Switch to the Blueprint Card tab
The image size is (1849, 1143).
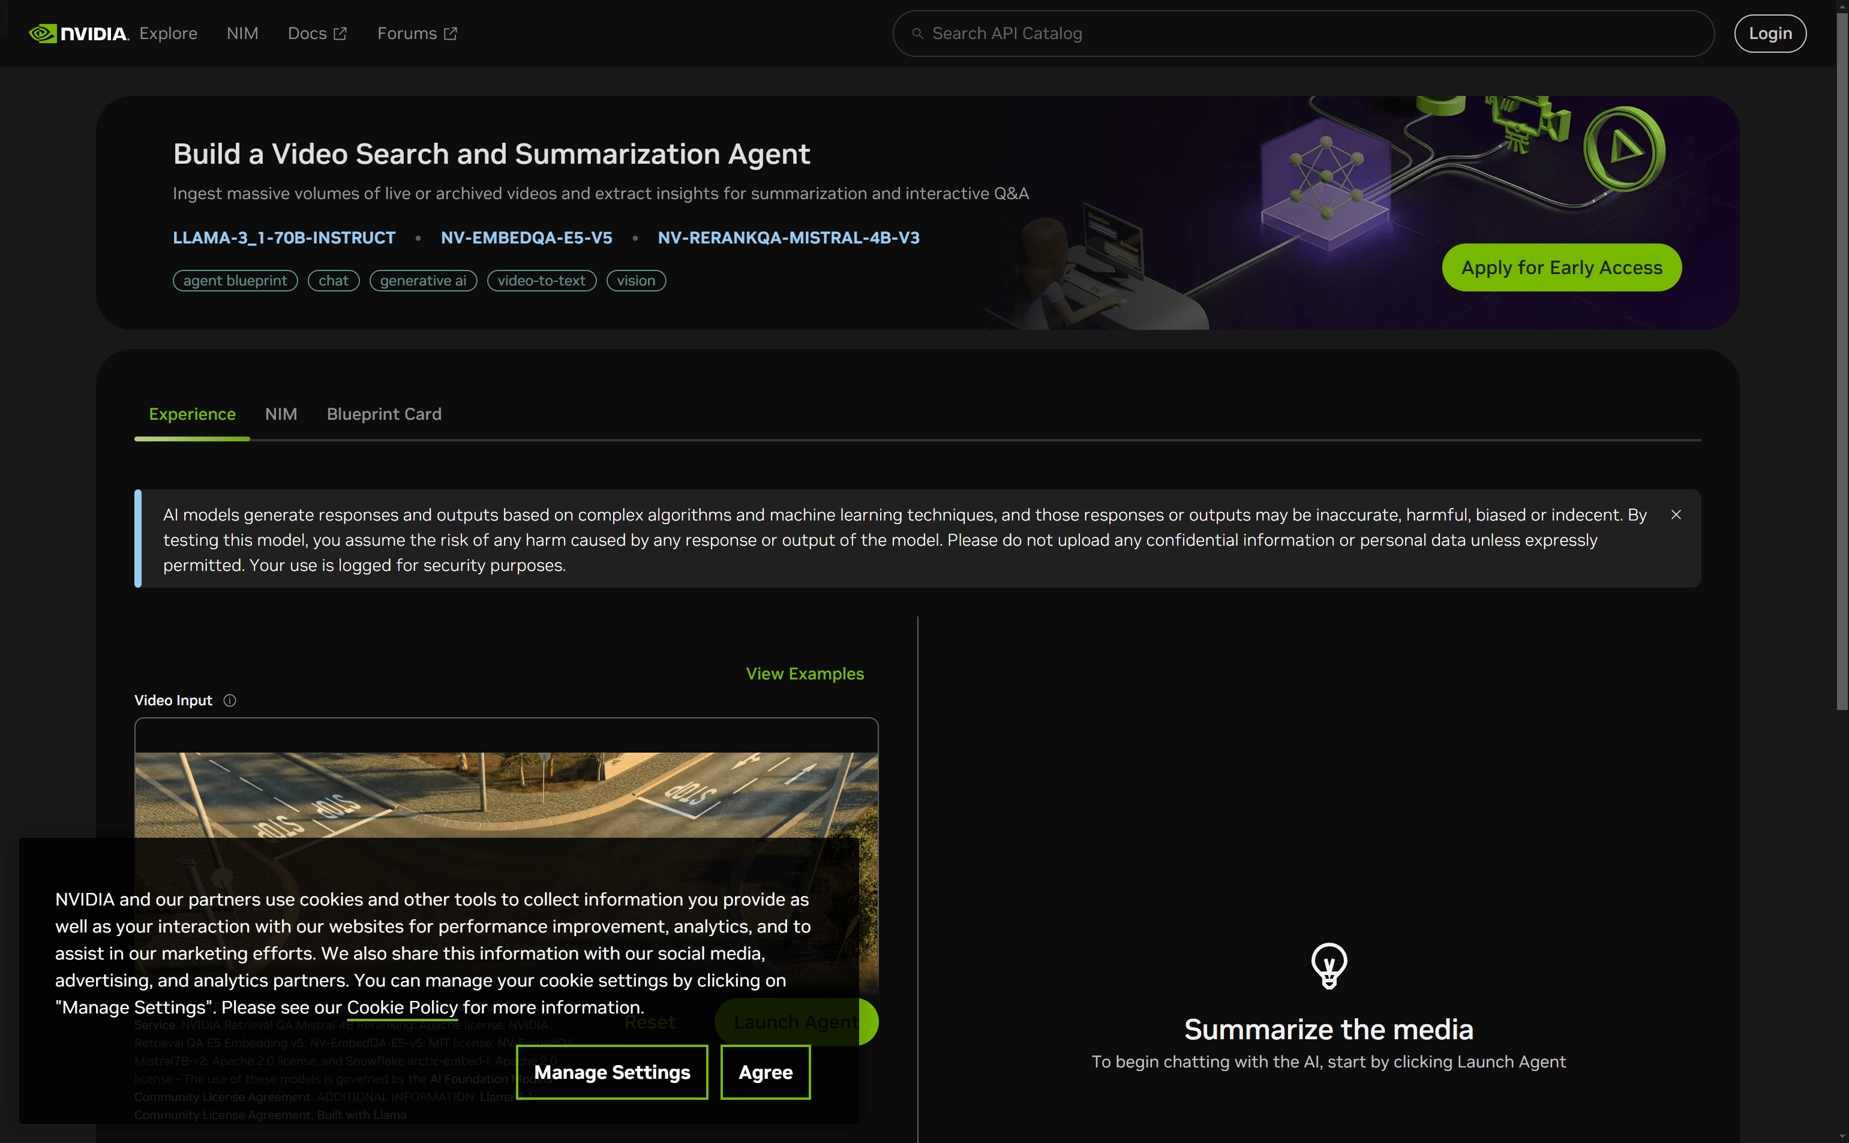[x=384, y=414]
